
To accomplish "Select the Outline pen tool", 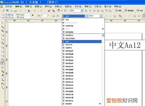I will (2, 79).
